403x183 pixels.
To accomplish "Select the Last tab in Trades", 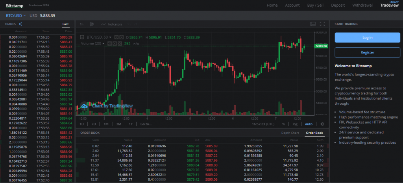I will [66, 24].
